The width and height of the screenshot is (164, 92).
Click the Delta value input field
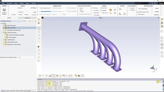(26, 12)
